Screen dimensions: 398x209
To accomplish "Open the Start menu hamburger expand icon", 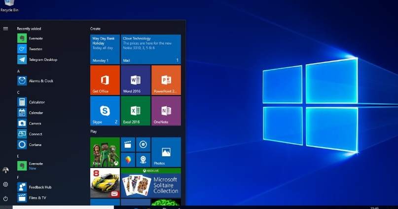I will pyautogui.click(x=5, y=29).
